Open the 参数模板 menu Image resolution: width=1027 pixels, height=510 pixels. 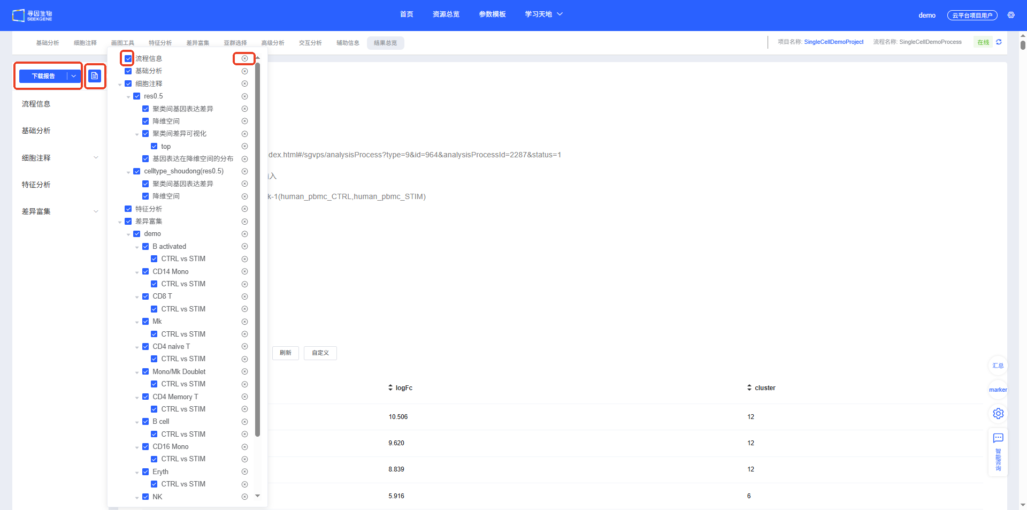point(492,14)
